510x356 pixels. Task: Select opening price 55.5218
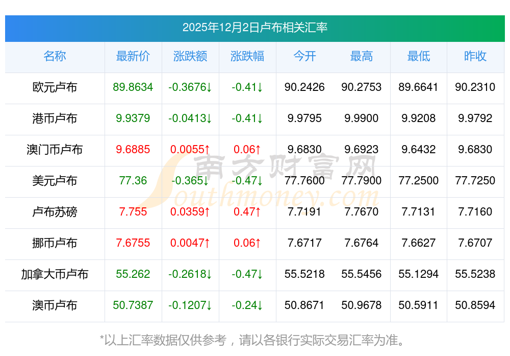pos(304,274)
